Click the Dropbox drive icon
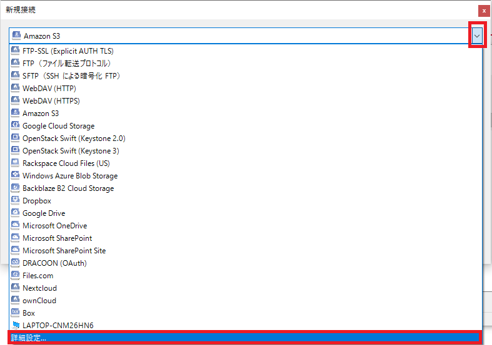This screenshot has width=492, height=345. (x=15, y=200)
